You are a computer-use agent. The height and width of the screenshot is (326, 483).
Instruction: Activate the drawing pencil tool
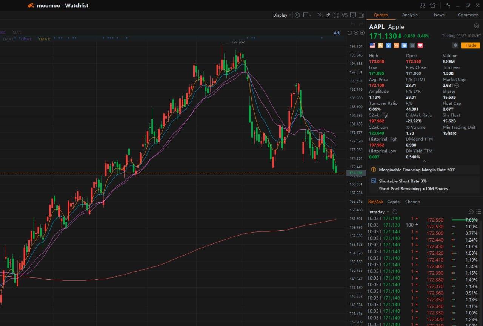(328, 15)
